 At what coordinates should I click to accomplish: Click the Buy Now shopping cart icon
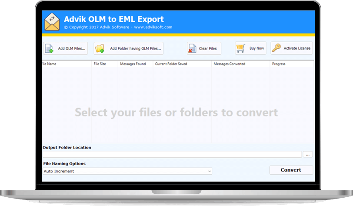240,48
